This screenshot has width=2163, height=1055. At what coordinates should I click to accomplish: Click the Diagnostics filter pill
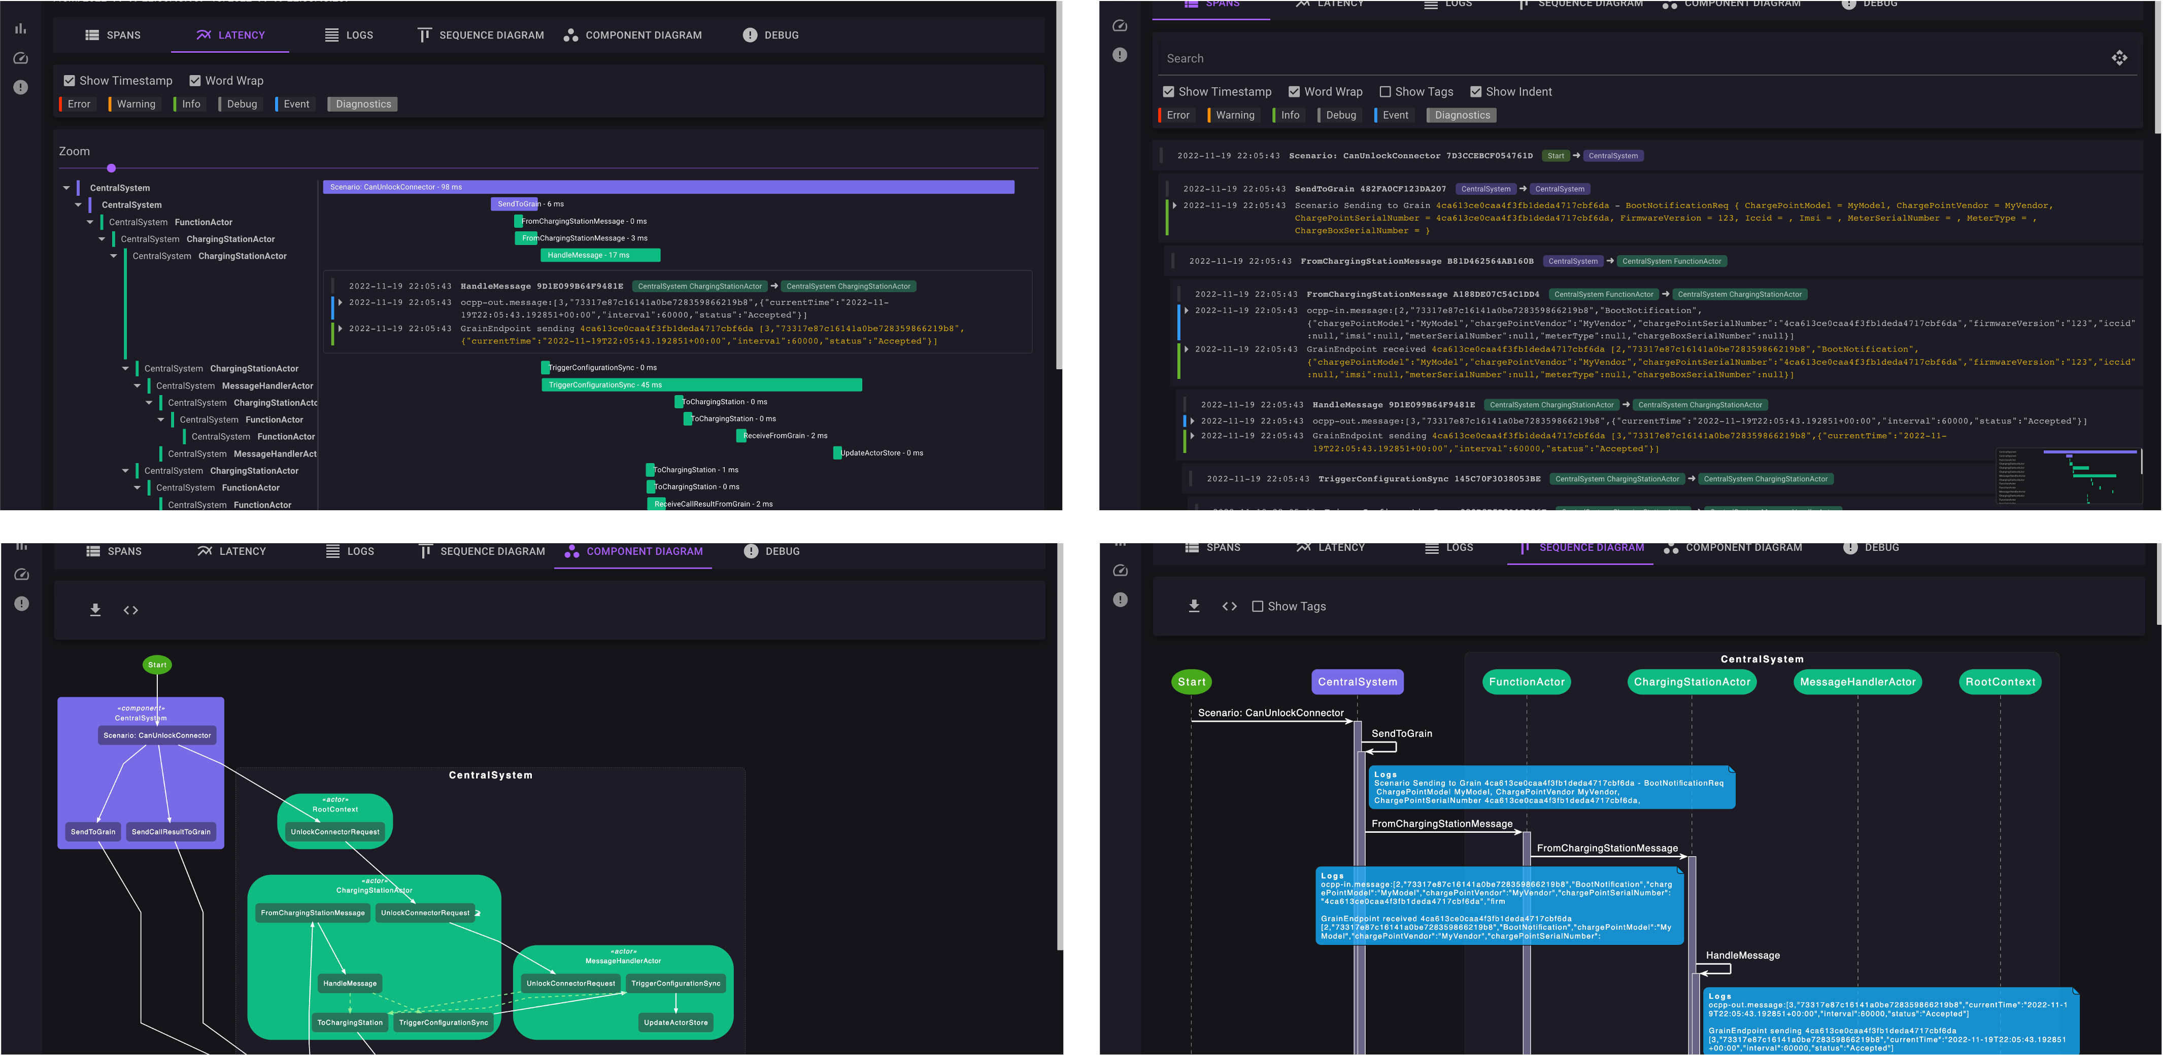(362, 104)
